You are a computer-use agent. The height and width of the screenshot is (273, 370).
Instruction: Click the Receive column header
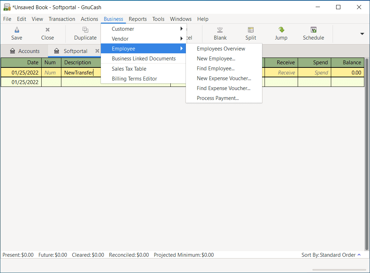(281, 63)
